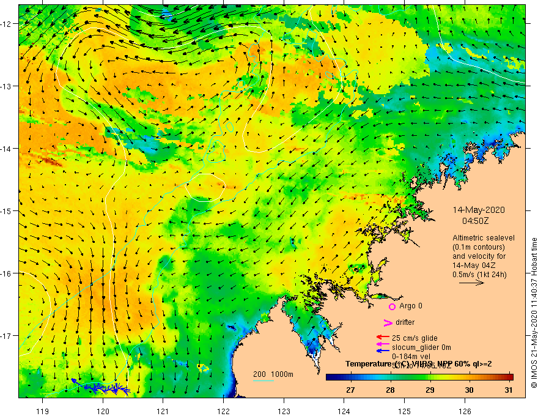538x416 pixels.
Task: Click the '(0.1m contours)' caption line
Action: (479, 247)
